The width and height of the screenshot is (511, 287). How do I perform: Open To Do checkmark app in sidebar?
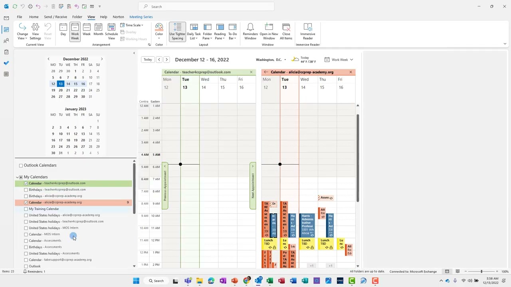(x=6, y=63)
